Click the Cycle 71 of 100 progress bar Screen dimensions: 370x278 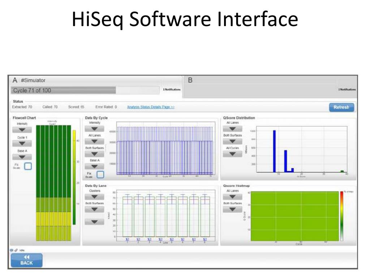coord(85,90)
